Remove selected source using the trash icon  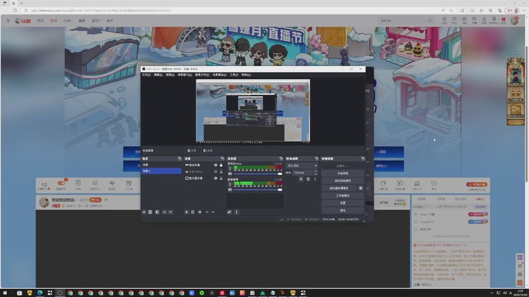click(192, 212)
